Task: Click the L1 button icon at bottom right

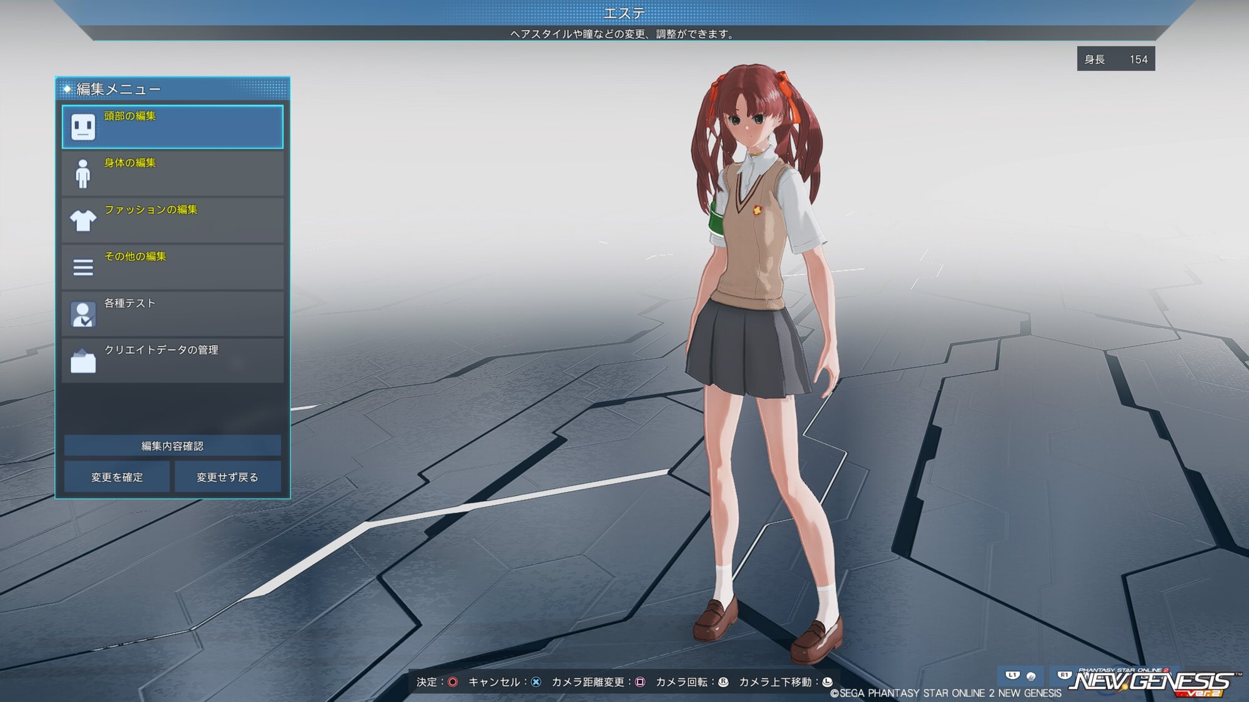Action: click(x=1012, y=675)
